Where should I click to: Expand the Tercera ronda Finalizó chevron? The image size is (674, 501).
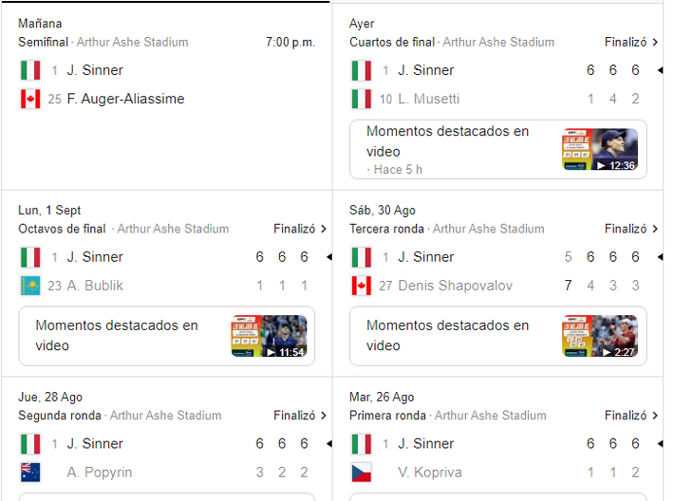click(655, 229)
